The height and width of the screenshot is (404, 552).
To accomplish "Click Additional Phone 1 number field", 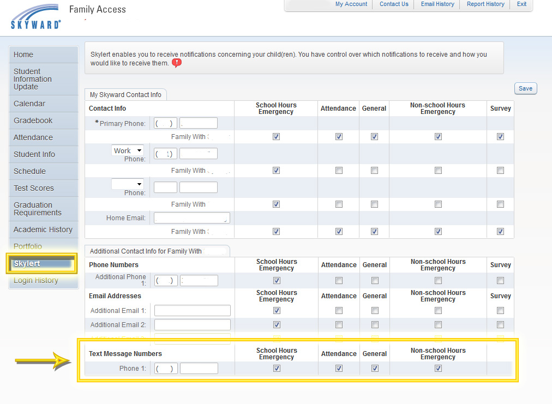I will click(x=199, y=280).
